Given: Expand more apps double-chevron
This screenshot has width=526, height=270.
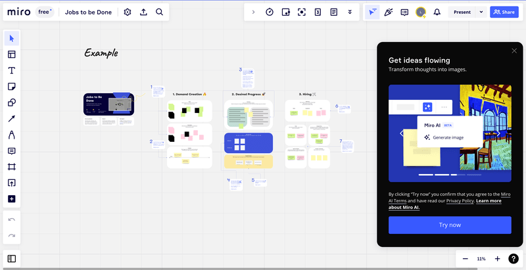Looking at the screenshot, I should pos(350,12).
